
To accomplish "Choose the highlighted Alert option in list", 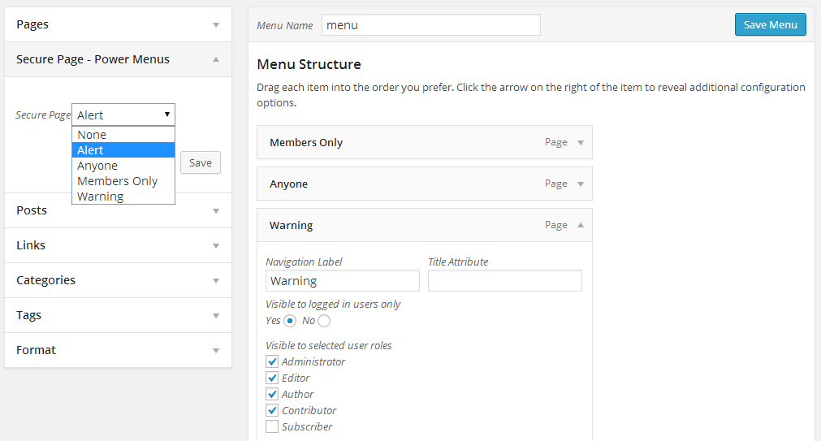I will point(123,150).
